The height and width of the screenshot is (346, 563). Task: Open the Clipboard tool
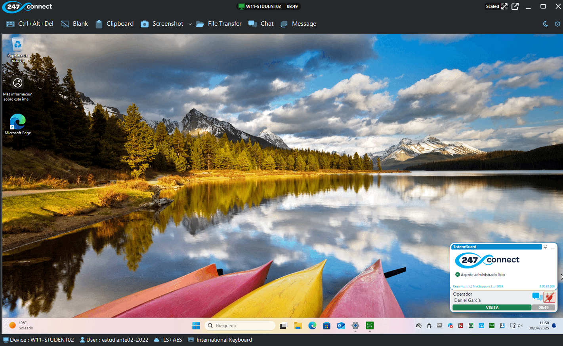[115, 24]
